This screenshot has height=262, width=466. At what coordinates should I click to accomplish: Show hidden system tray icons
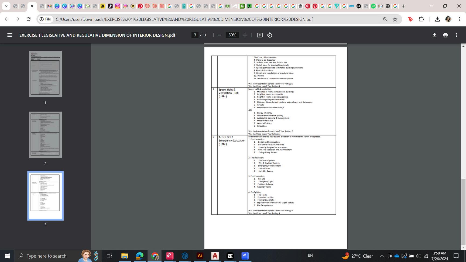tap(382, 256)
